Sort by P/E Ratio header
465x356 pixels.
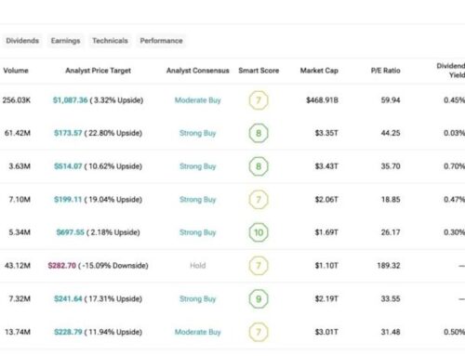click(x=385, y=71)
